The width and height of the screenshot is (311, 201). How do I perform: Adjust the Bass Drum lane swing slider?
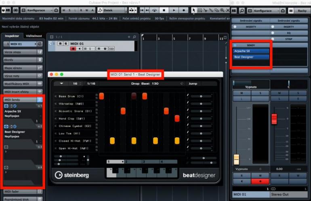tap(201, 96)
